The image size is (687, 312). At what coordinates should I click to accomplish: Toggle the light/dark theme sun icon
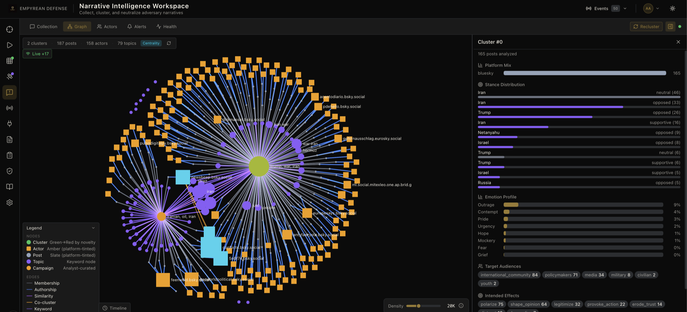click(x=673, y=8)
